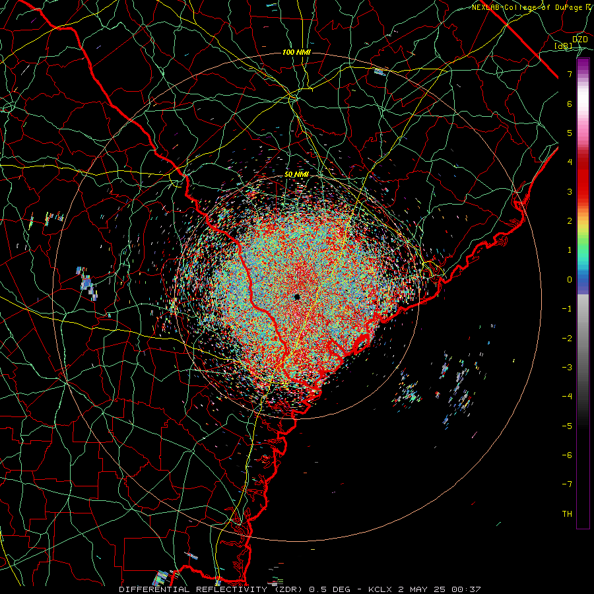Click the "4" value on the color scale
Screen dimensions: 594x594
tap(570, 162)
